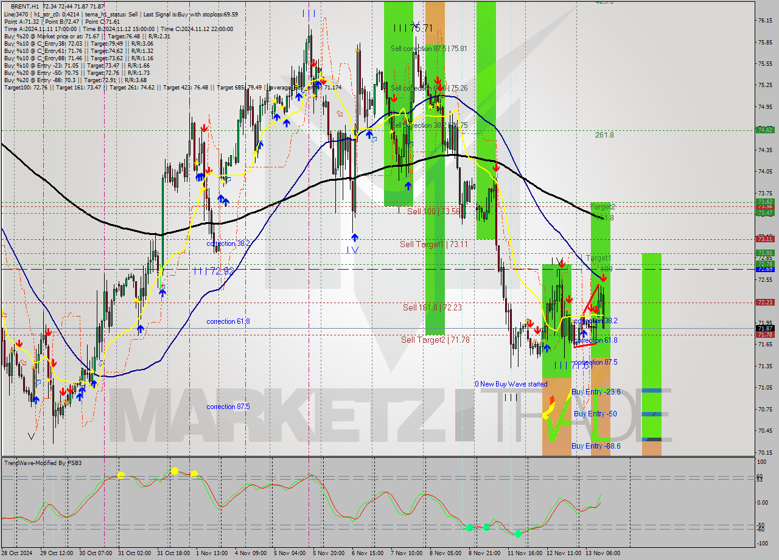Click the '28 Oct 2024' time axis label
Image resolution: width=779 pixels, height=560 pixels.
(x=18, y=553)
